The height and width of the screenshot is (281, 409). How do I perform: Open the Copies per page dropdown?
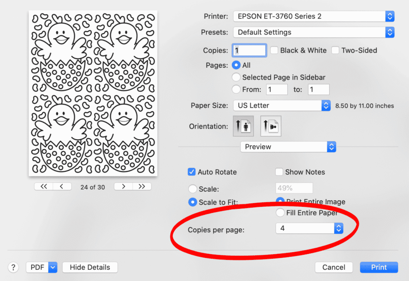click(x=310, y=228)
